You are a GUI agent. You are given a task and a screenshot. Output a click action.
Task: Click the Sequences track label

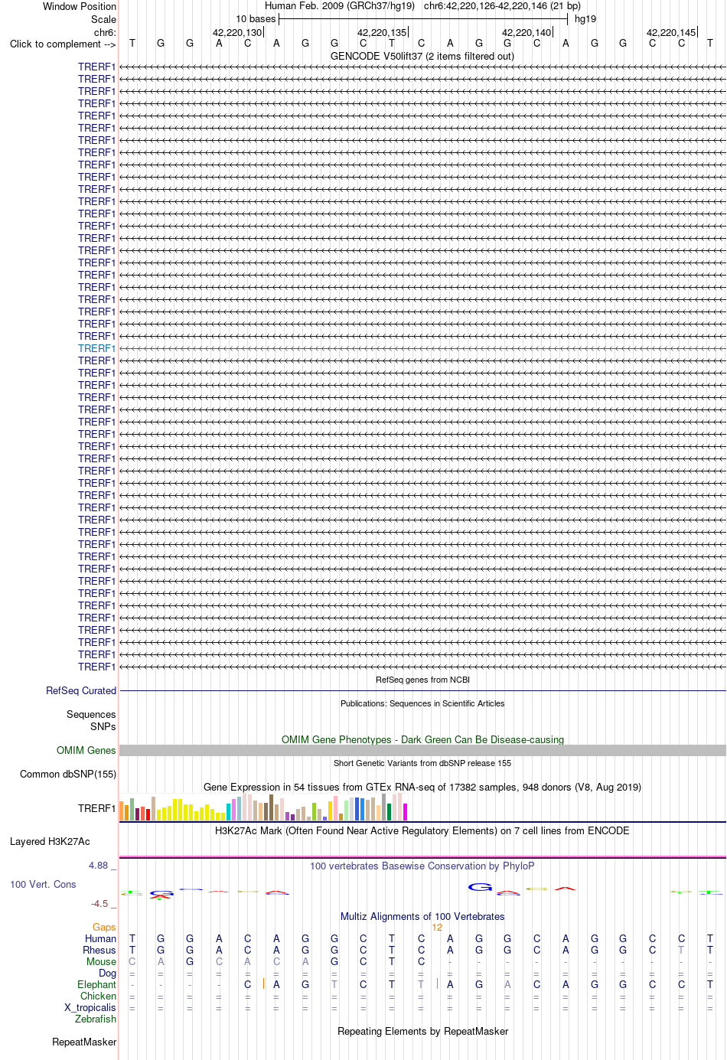click(91, 714)
